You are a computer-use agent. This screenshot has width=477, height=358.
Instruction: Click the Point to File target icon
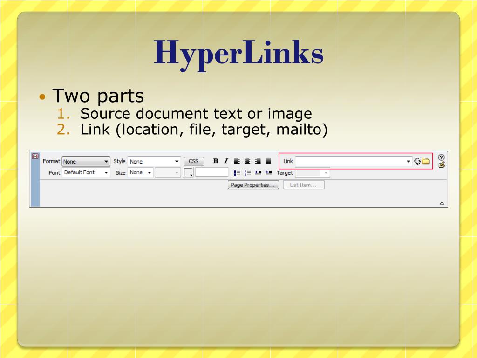point(417,161)
